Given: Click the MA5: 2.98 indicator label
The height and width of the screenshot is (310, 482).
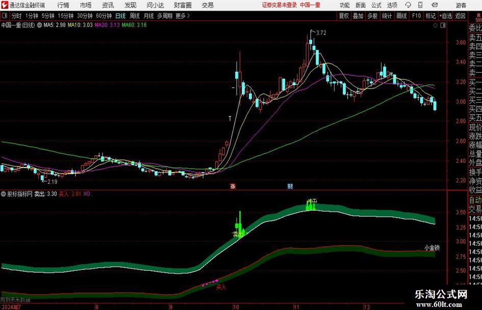Looking at the screenshot, I should [55, 25].
